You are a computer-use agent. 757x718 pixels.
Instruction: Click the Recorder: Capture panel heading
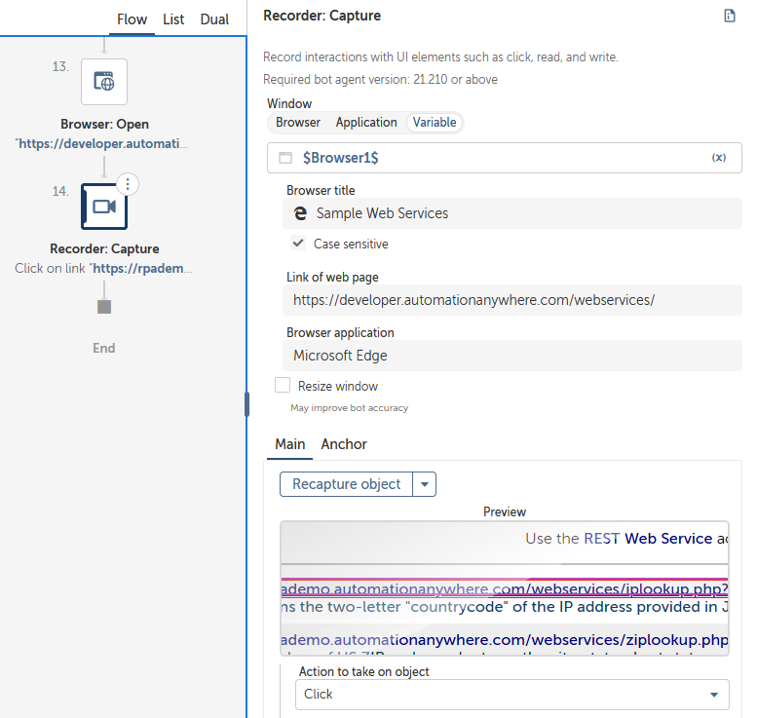[x=322, y=16]
